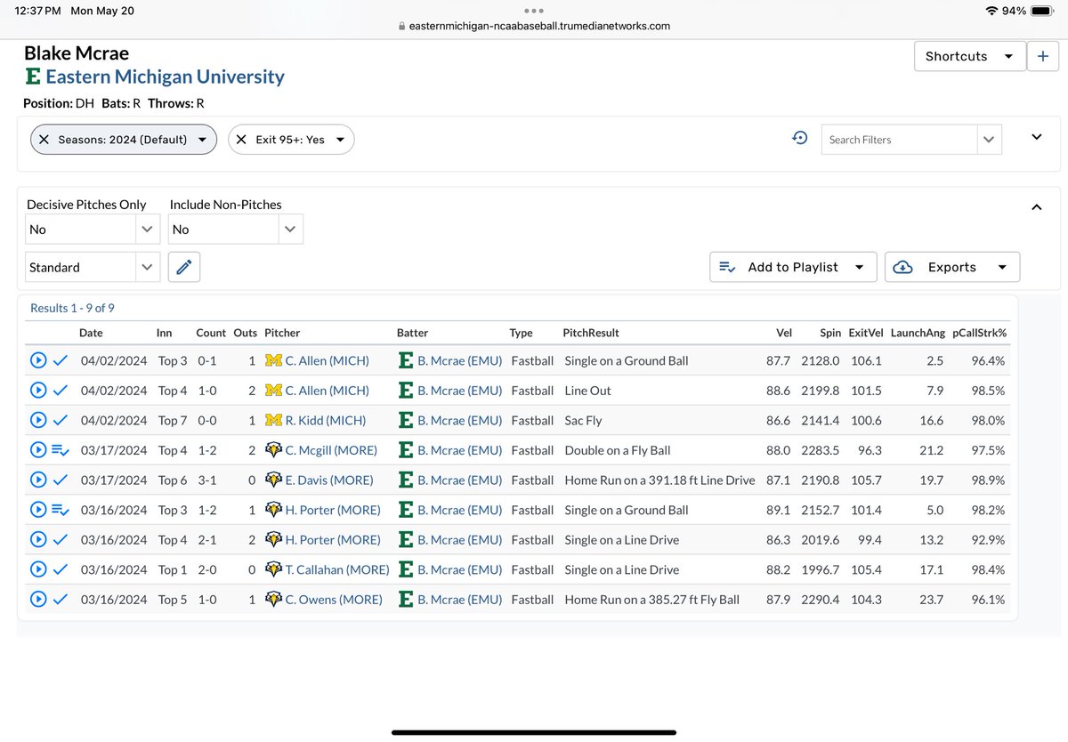Sort by the PitchResult column header
The width and height of the screenshot is (1068, 742).
click(x=591, y=333)
